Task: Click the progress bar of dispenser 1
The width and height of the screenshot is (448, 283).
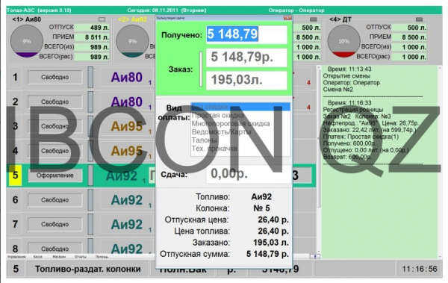Action: (x=90, y=77)
